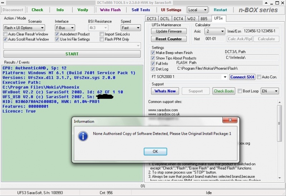286x196 pixels.
Task: Switch to the WD2 tab
Action: pyautogui.click(x=191, y=19)
